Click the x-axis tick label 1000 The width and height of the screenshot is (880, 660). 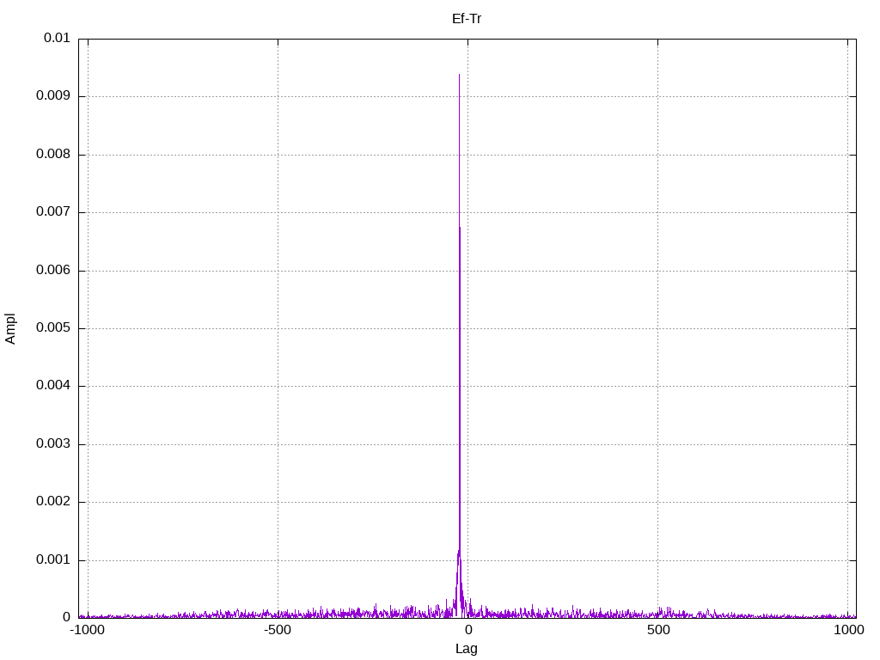848,630
